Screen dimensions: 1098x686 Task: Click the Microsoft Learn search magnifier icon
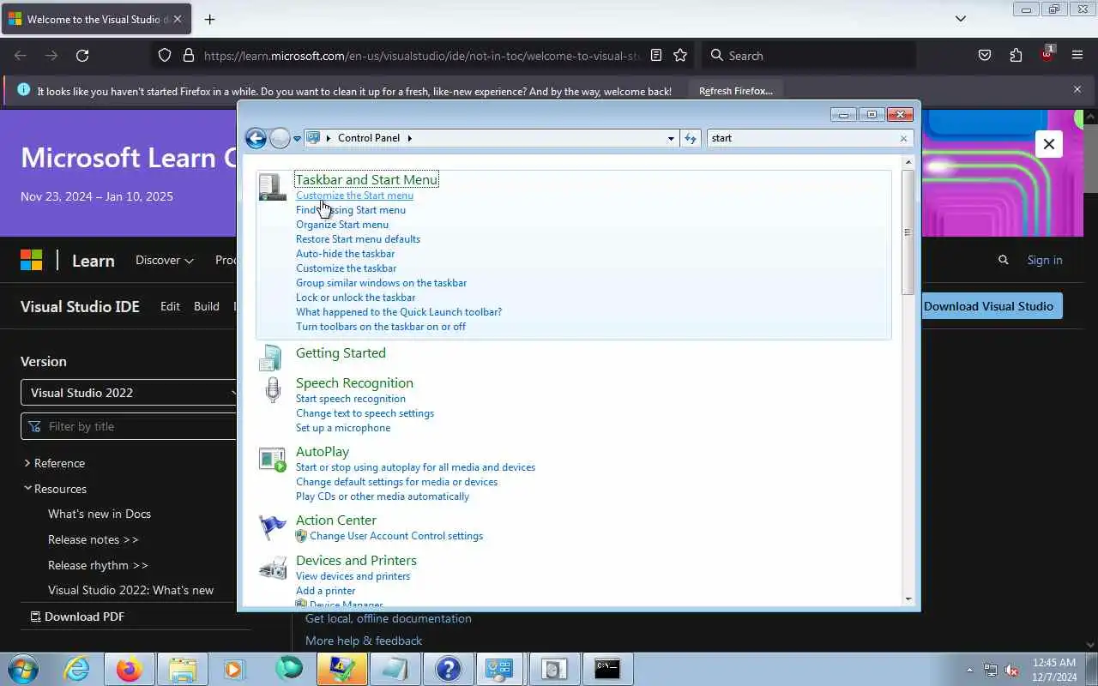click(x=1004, y=261)
